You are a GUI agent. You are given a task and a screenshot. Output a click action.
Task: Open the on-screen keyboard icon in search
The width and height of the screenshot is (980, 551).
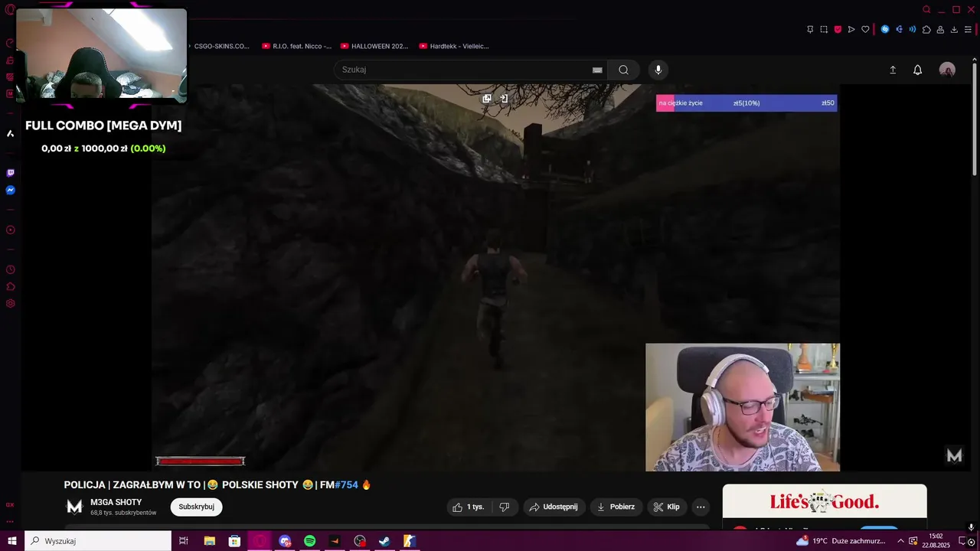(x=597, y=70)
